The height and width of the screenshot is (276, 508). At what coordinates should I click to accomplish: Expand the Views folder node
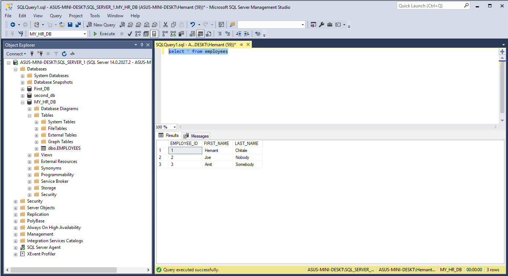pyautogui.click(x=30, y=155)
